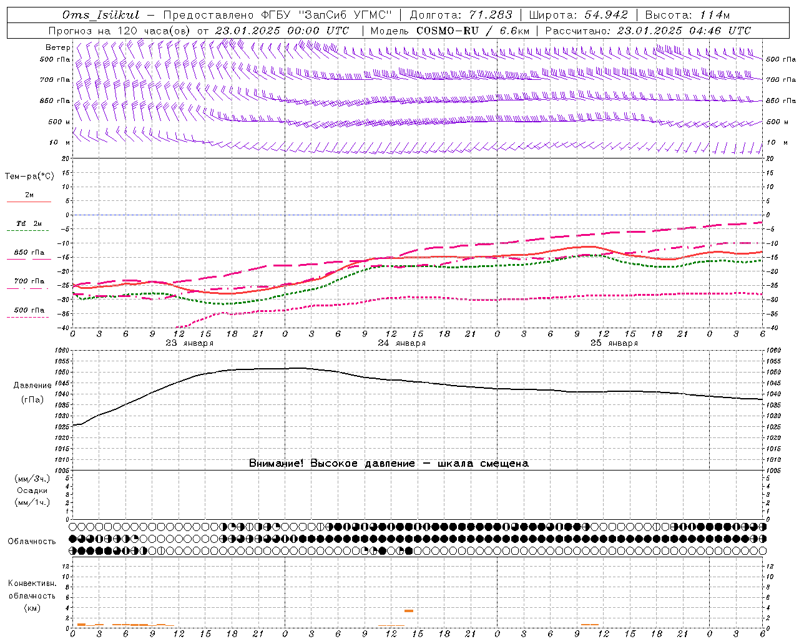Click the raised orange convective cloud bar
799x639 pixels.
pyautogui.click(x=409, y=611)
